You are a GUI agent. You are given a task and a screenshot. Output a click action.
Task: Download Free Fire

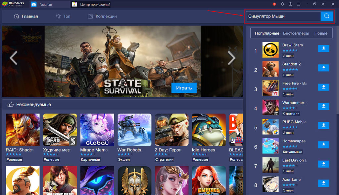coord(324,87)
